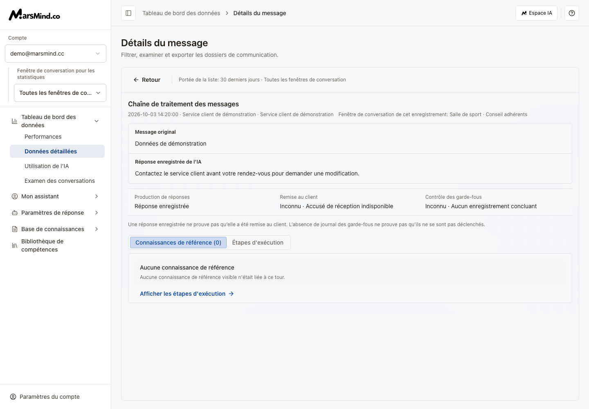
Task: Click the Tableau de bord des données breadcrumb
Action: point(181,13)
